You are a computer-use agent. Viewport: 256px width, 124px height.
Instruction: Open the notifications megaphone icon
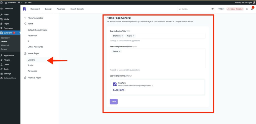coord(252,9)
